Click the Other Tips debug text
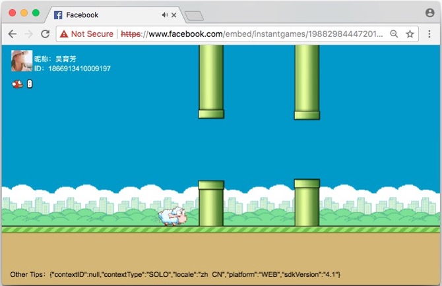 (175, 274)
